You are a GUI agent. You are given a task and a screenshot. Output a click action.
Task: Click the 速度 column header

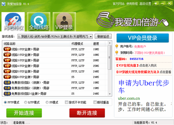99,44
